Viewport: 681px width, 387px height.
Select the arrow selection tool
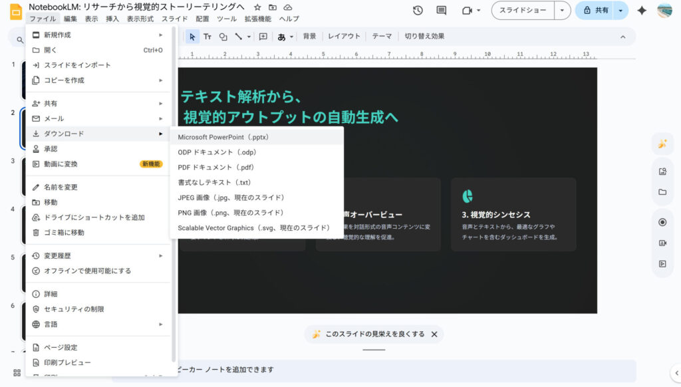pos(192,37)
